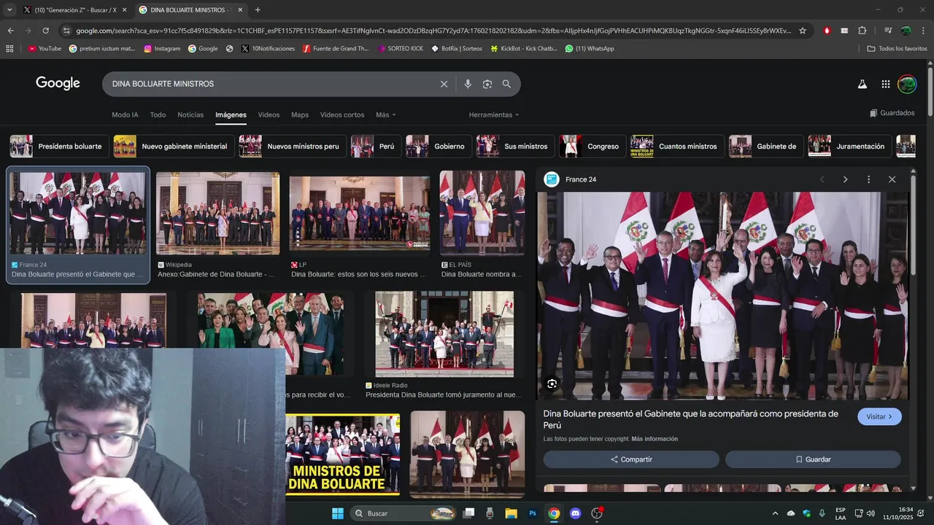Switch to the Todo results tab

click(158, 114)
